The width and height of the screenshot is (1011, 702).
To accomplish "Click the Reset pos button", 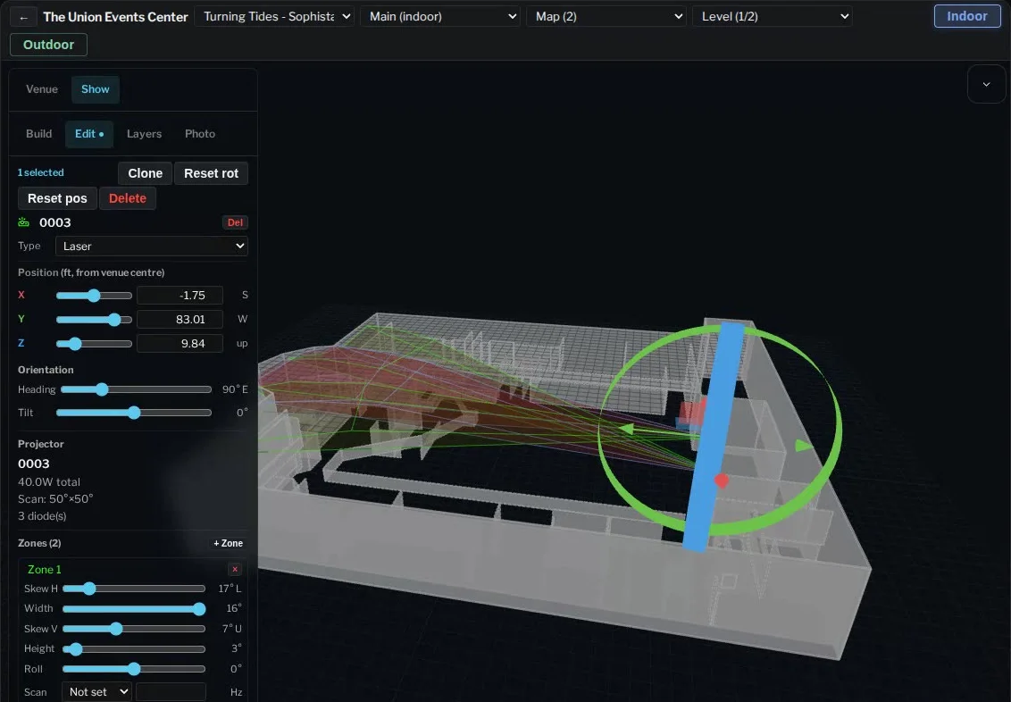I will [57, 198].
